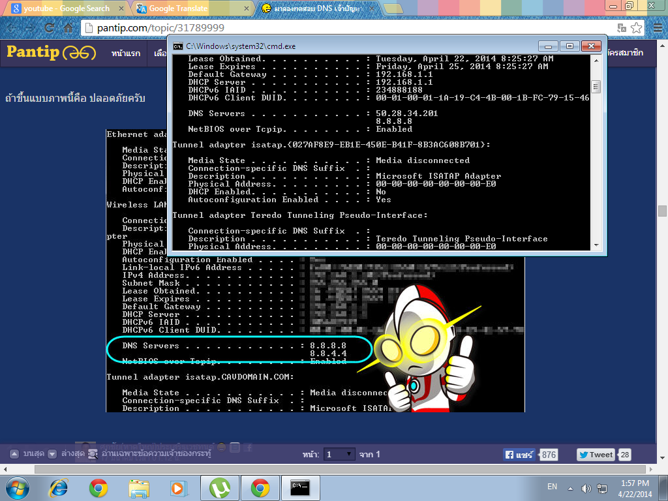Viewport: 668px width, 501px height.
Task: Click the translate icon in address bar
Action: tap(622, 28)
